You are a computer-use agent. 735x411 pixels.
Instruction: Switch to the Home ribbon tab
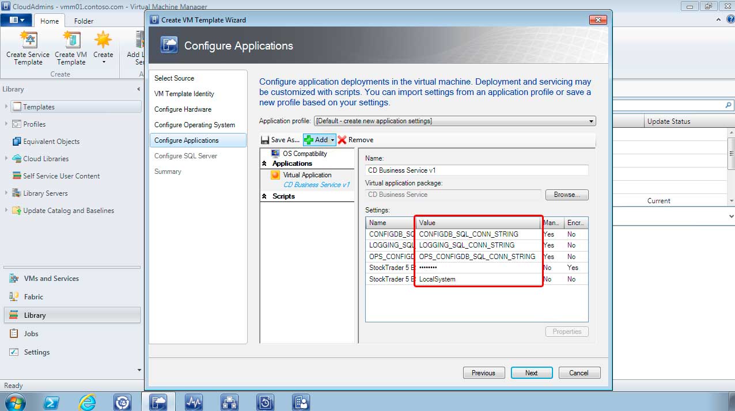pos(49,21)
